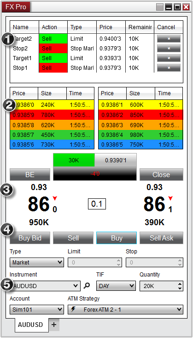193x338 pixels.
Task: Select green bid row 0.9385'7
Action: coord(52,135)
